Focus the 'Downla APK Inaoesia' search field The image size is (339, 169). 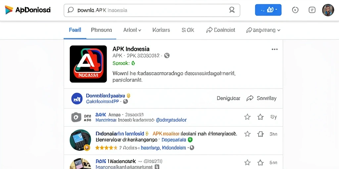pos(152,10)
